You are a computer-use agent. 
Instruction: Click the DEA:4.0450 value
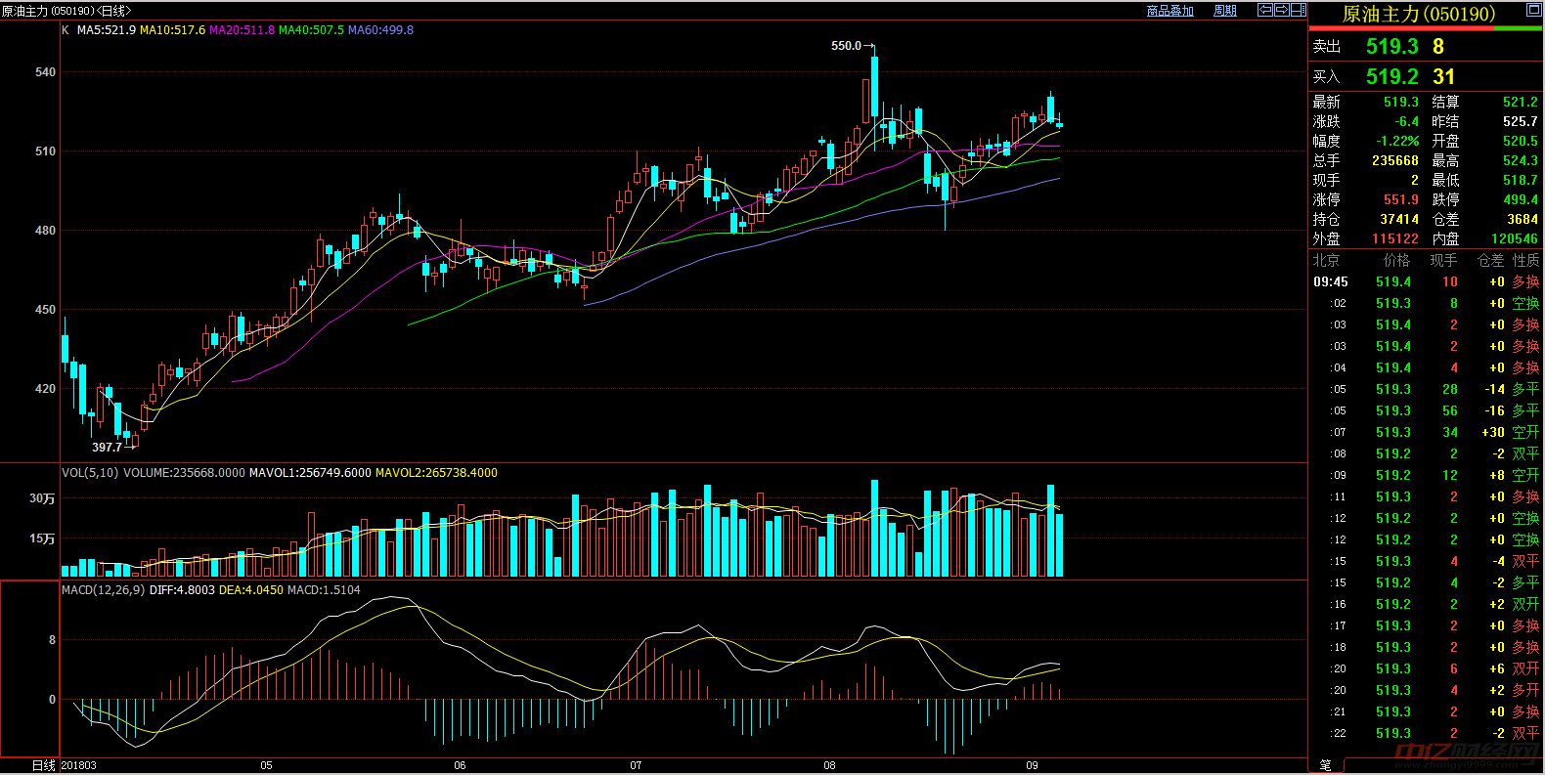coord(251,590)
